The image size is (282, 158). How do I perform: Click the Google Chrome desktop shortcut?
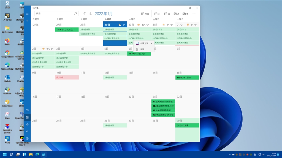pyautogui.click(x=7, y=54)
